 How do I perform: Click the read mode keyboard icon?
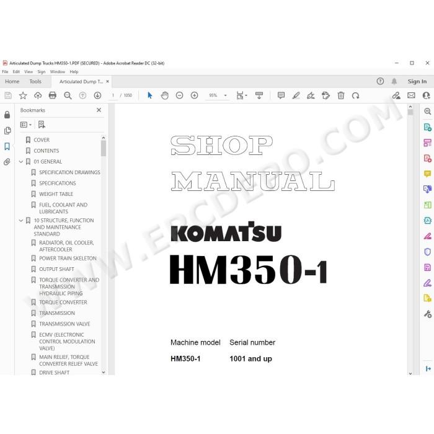(x=259, y=95)
